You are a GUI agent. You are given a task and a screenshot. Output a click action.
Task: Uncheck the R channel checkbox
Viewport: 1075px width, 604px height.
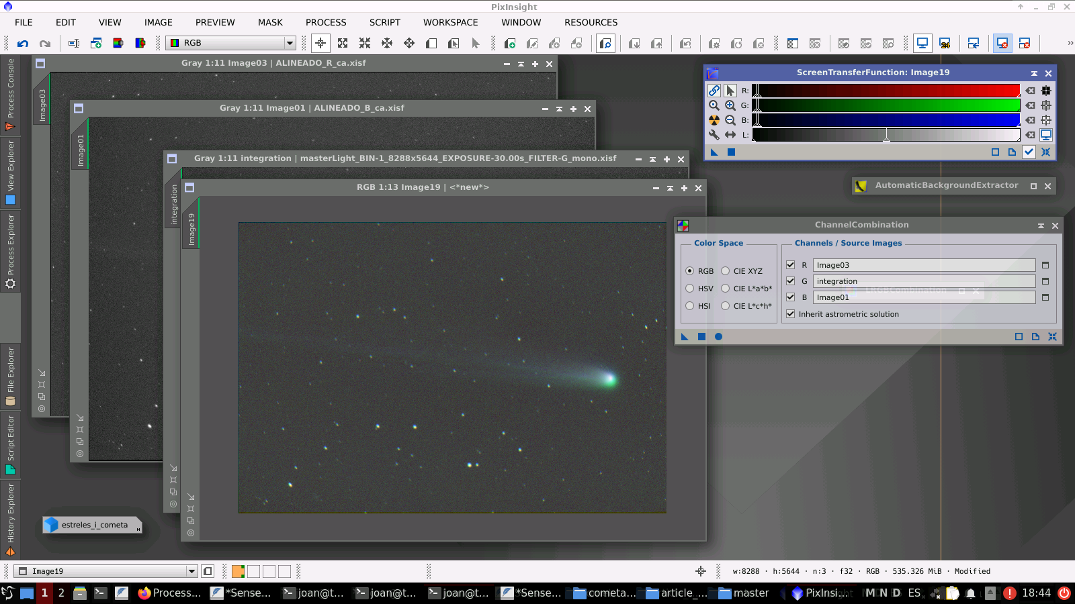pyautogui.click(x=790, y=265)
